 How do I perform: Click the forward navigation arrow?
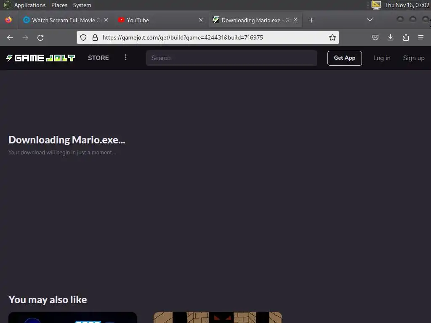[25, 37]
